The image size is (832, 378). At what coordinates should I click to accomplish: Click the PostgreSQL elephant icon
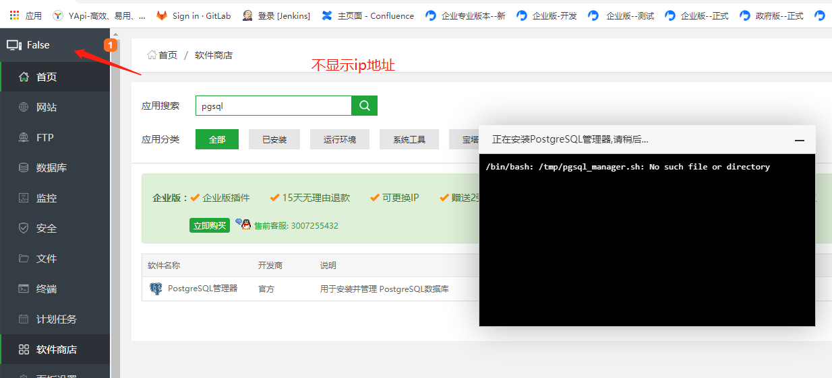coord(156,289)
